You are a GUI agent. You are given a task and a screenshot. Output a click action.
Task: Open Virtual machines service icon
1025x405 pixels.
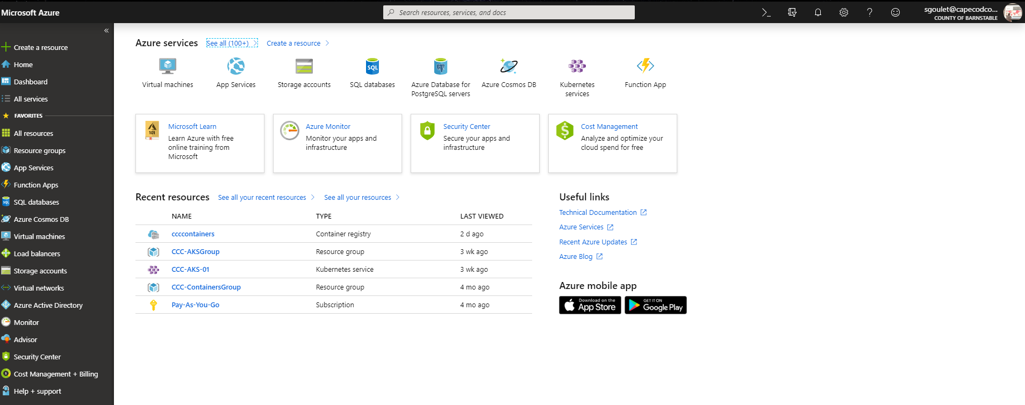[168, 66]
